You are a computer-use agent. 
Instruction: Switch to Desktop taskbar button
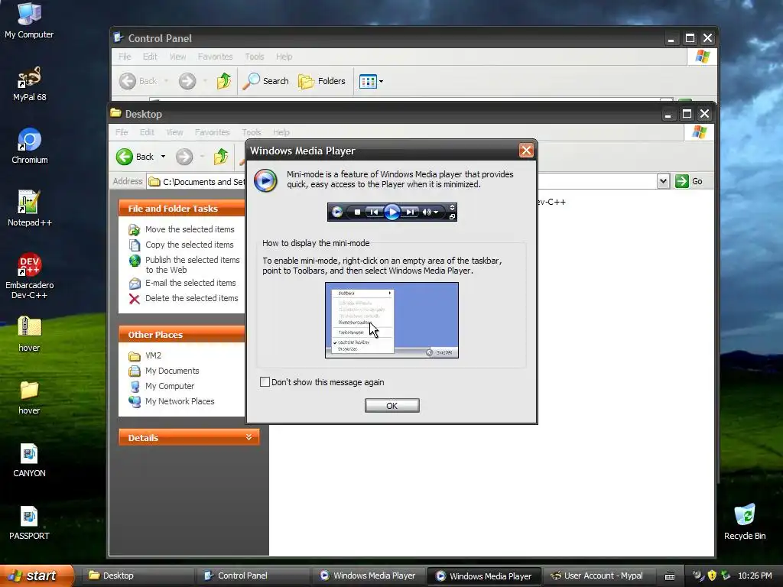[x=138, y=576]
